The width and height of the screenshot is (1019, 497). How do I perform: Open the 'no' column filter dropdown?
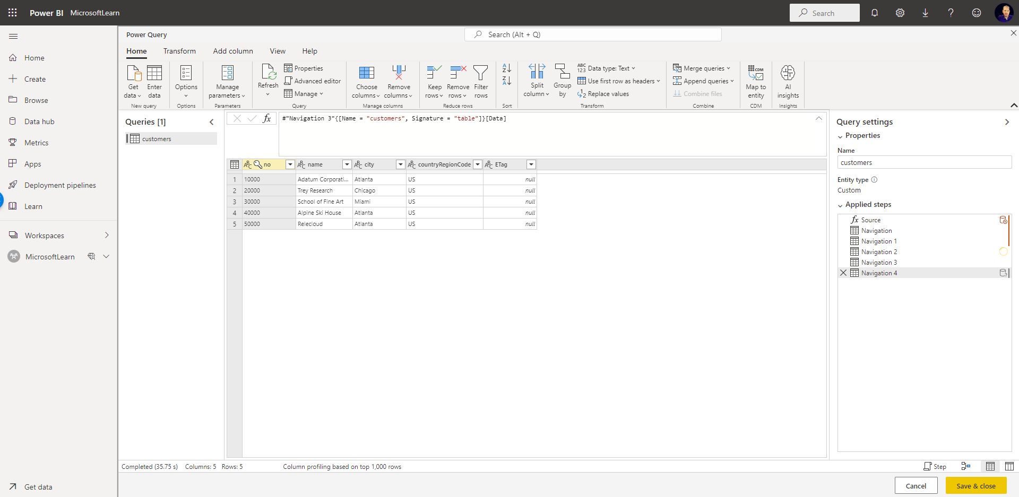(290, 164)
